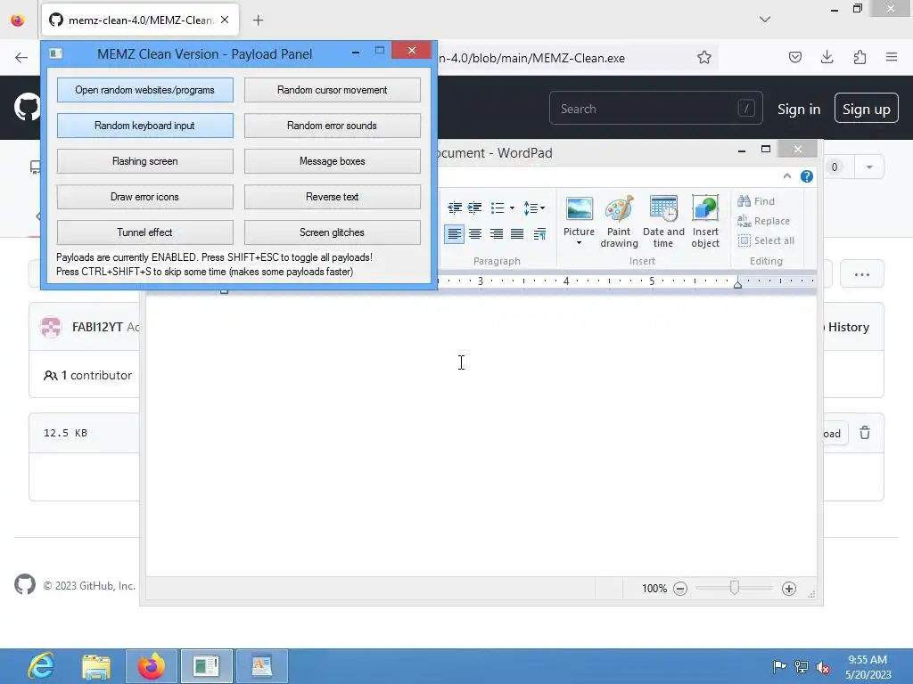Bookmark page with Firefox star icon
Image resolution: width=913 pixels, height=684 pixels.
click(x=704, y=58)
